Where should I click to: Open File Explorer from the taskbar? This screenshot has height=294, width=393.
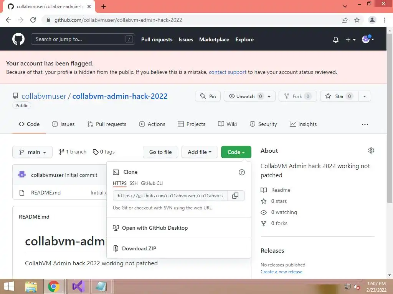pos(31,286)
